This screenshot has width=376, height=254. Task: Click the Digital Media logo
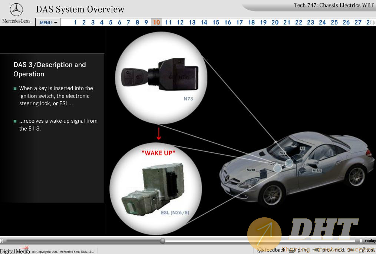[x=15, y=250]
